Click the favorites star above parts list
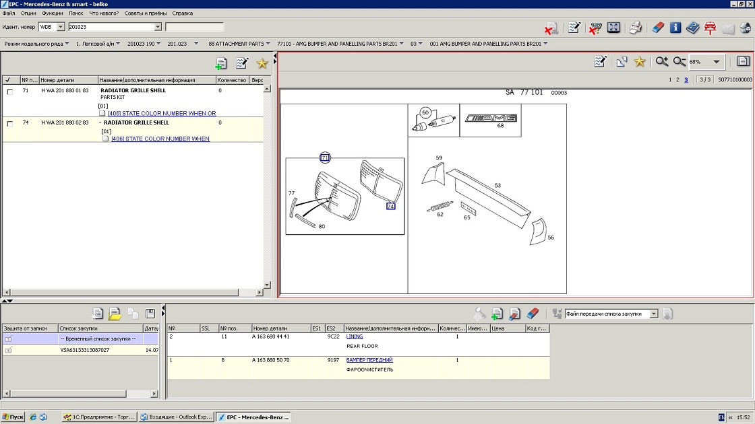The height and width of the screenshot is (424, 755). click(x=262, y=63)
